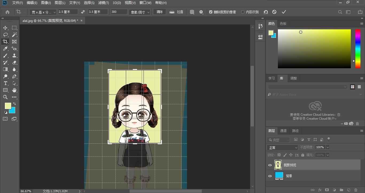The height and width of the screenshot is (193, 365).
Task: Swap width and height crop values
Action: point(83,12)
